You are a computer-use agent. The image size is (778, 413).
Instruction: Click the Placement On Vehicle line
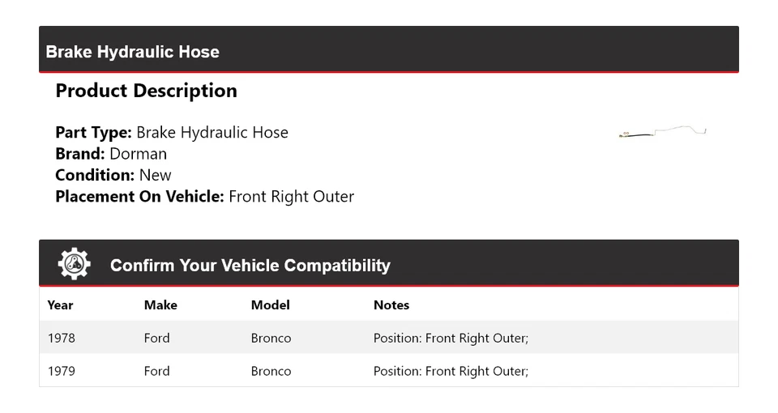click(x=204, y=196)
